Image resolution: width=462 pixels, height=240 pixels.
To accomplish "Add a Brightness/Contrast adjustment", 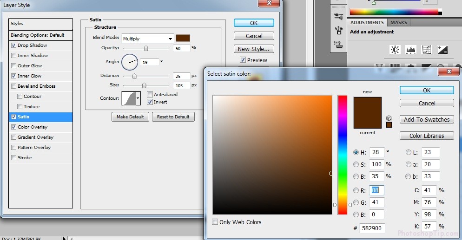I will pyautogui.click(x=395, y=49).
